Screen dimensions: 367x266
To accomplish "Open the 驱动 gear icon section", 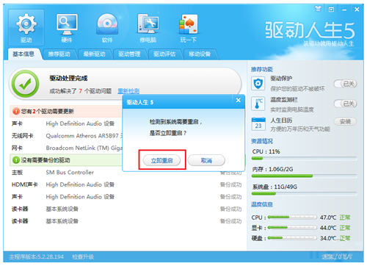I will tap(26, 27).
